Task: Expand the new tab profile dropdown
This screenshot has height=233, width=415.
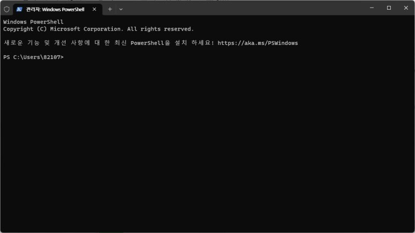Action: pyautogui.click(x=121, y=9)
